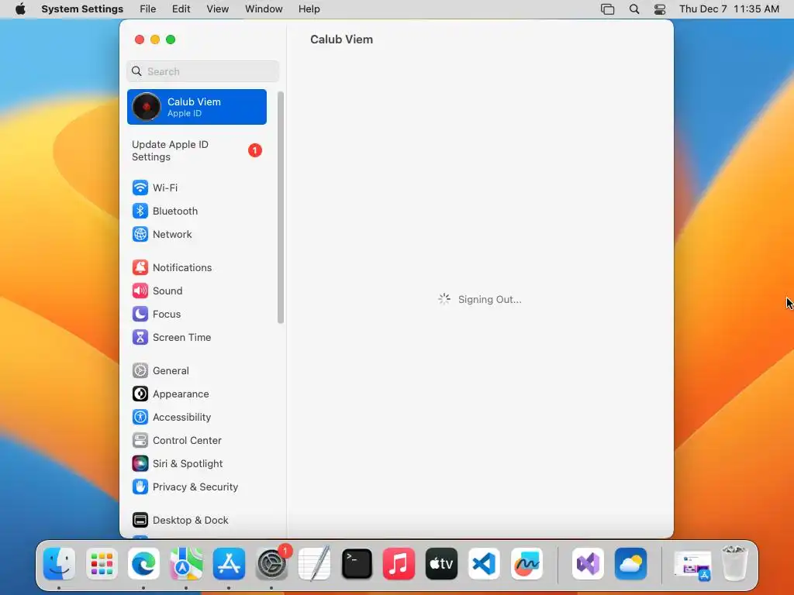The width and height of the screenshot is (794, 595).
Task: Open the Weather app from the Dock
Action: [x=630, y=564]
